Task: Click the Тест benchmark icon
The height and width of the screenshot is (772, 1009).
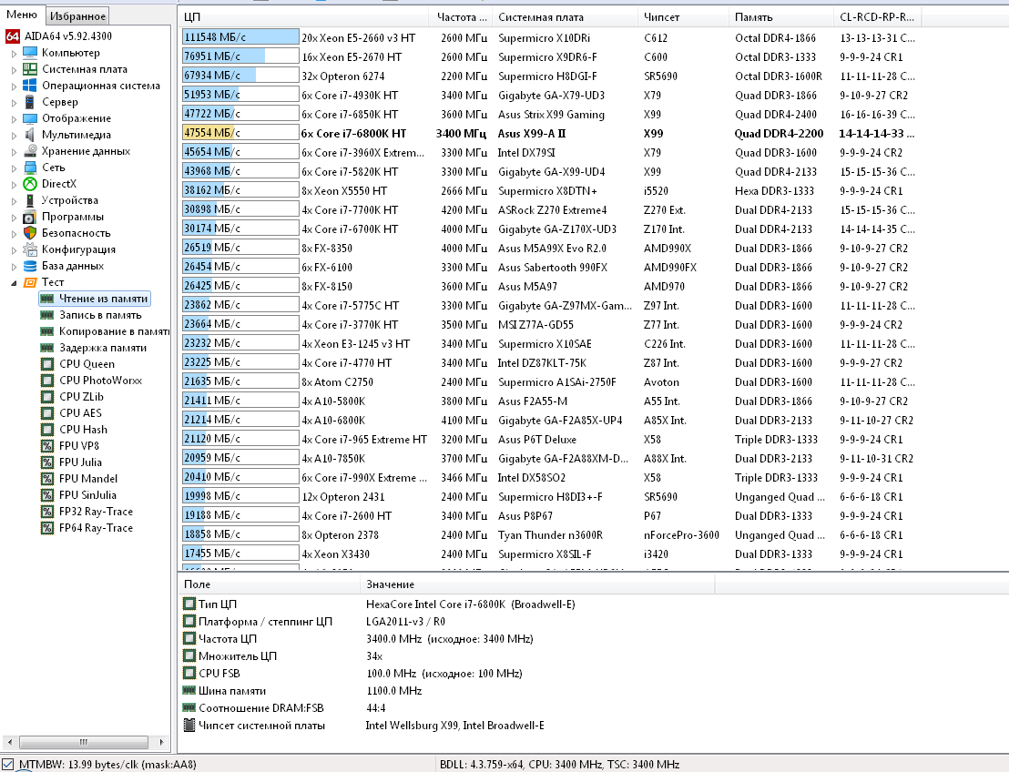Action: (x=30, y=282)
